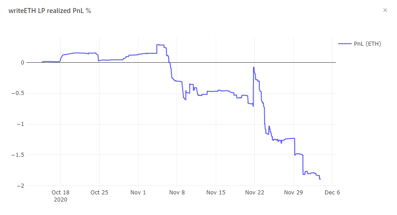Image resolution: width=397 pixels, height=215 pixels.
Task: Click the PnL line's final point near −1.9
Action: pos(320,179)
